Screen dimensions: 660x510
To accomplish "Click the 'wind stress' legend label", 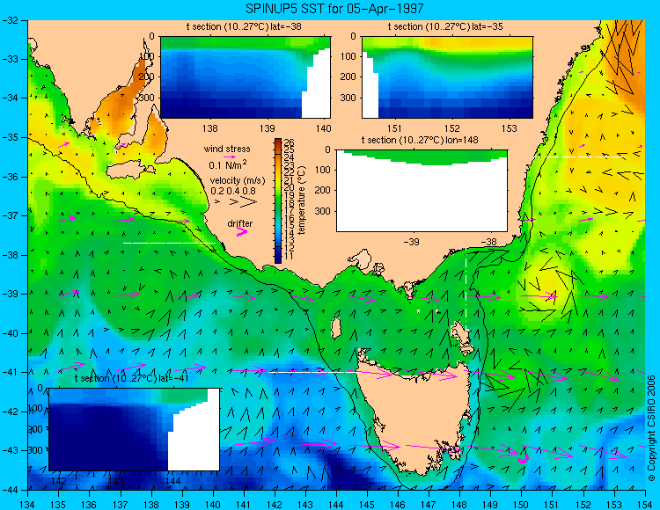I will pyautogui.click(x=227, y=149).
